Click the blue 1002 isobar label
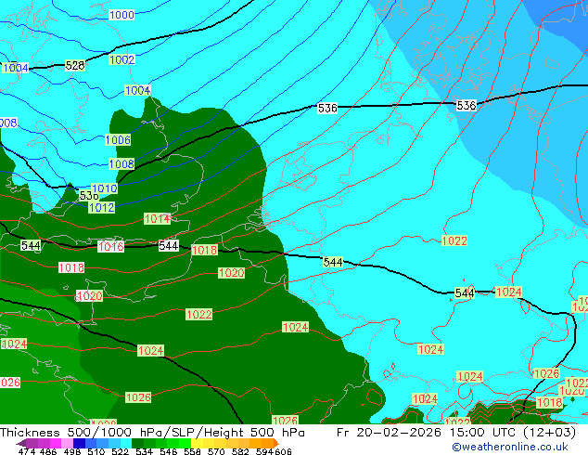This screenshot has width=588, height=455. [x=121, y=59]
